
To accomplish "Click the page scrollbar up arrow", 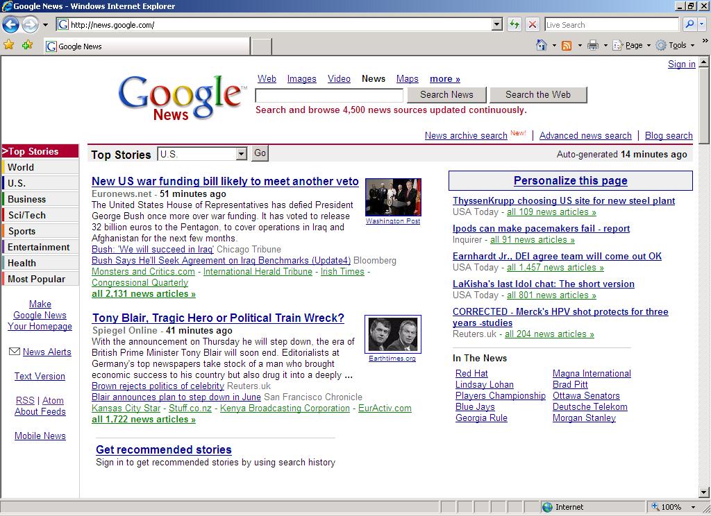I will pyautogui.click(x=704, y=62).
